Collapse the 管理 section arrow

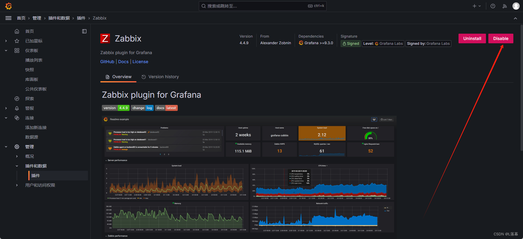(6, 147)
